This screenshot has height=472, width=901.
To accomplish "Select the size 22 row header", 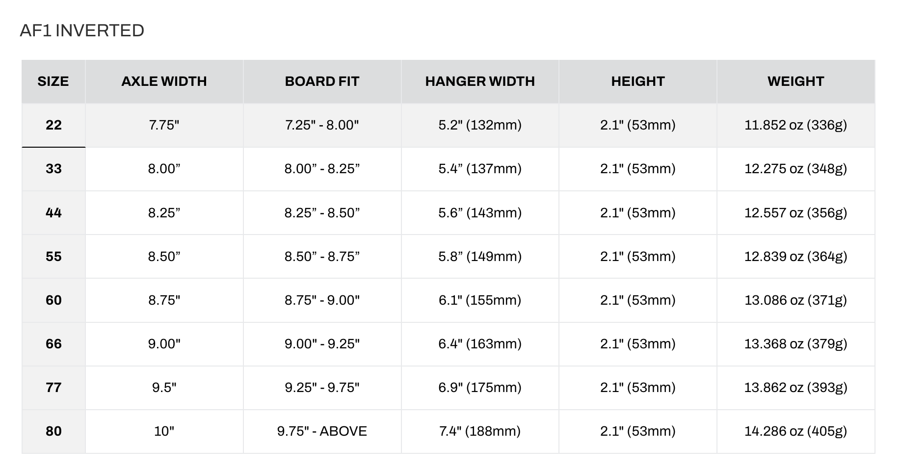I will (53, 125).
